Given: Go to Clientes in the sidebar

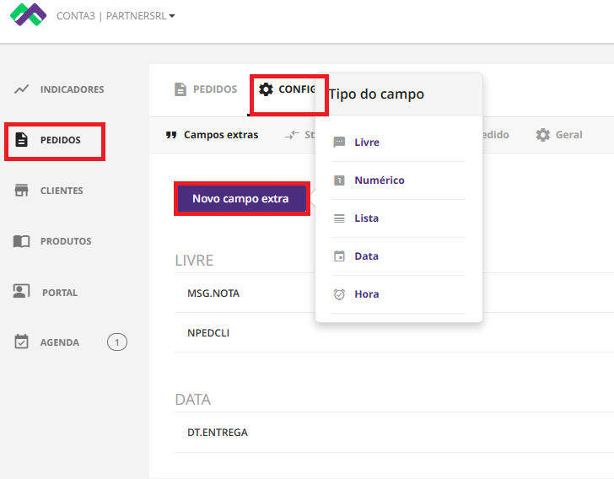Looking at the screenshot, I should [61, 191].
